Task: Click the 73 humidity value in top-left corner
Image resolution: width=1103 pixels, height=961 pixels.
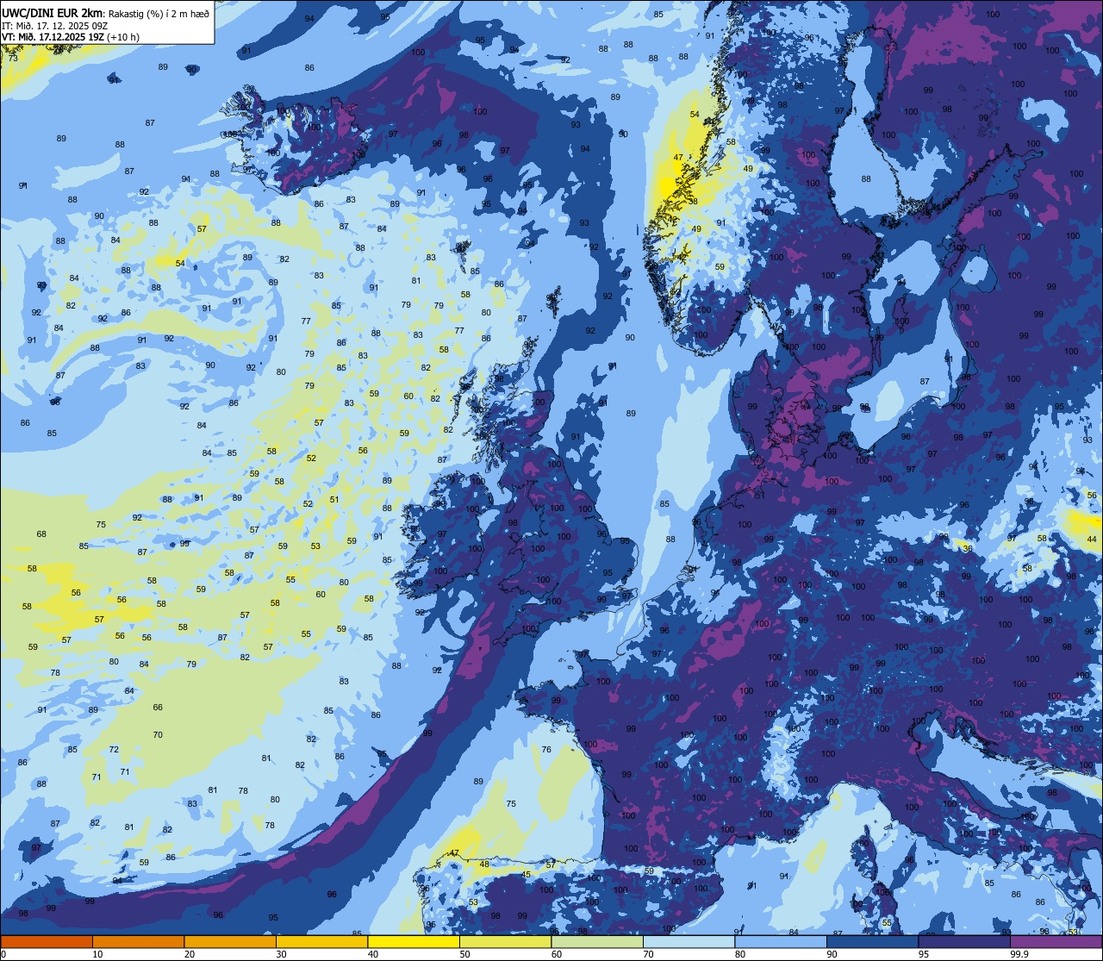Action: coord(13,58)
